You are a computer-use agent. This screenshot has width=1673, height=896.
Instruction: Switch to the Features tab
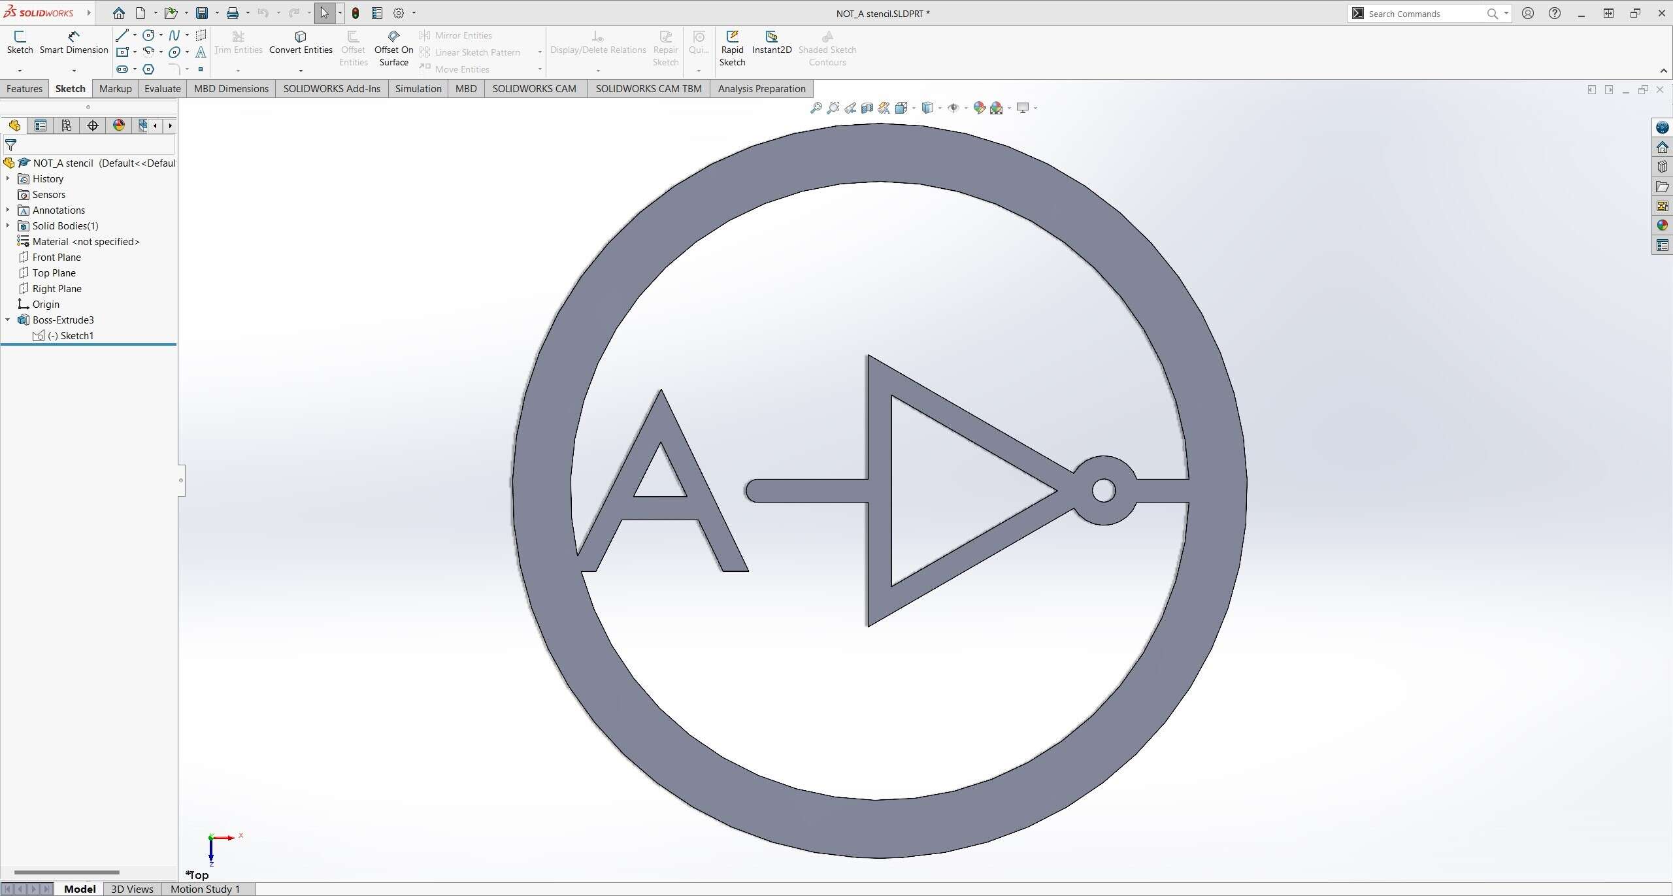click(24, 89)
